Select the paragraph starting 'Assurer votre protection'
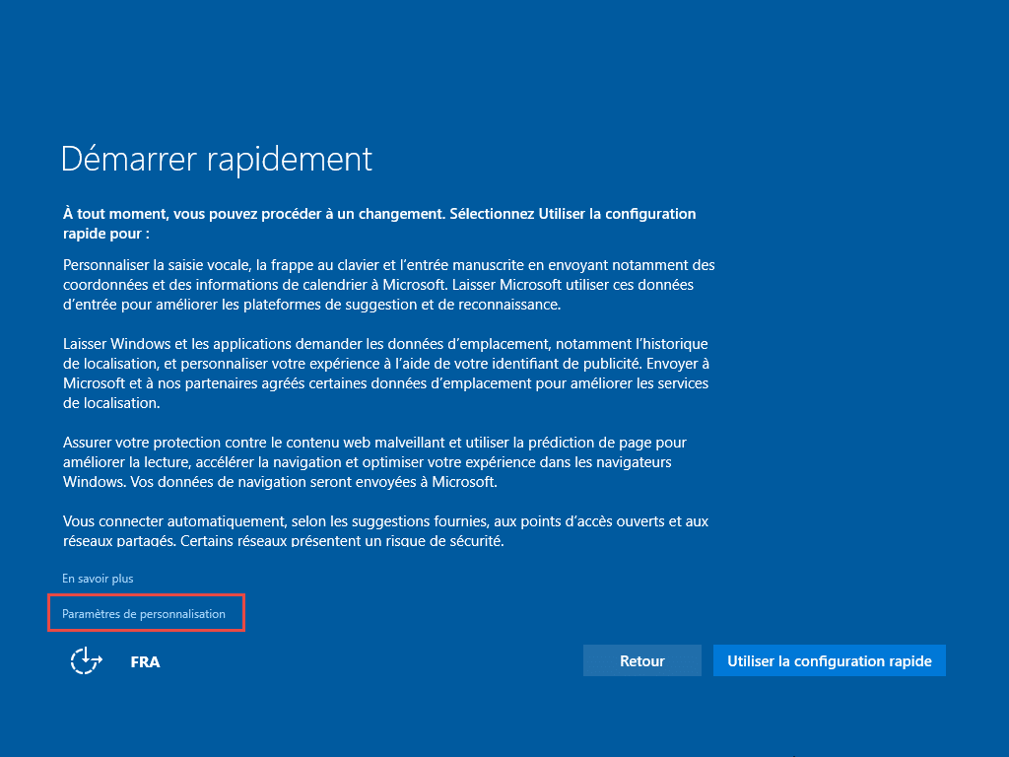 [x=374, y=462]
